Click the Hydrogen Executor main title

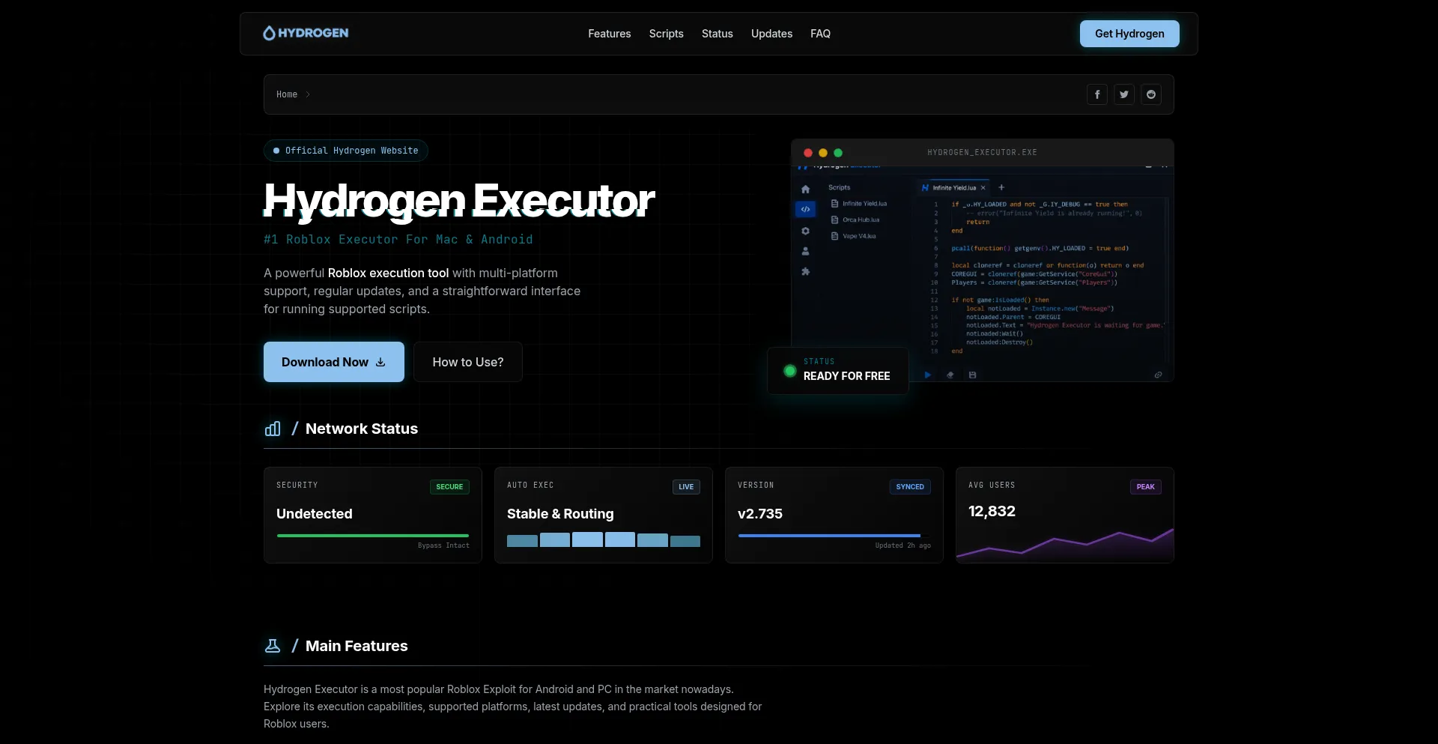(x=459, y=200)
